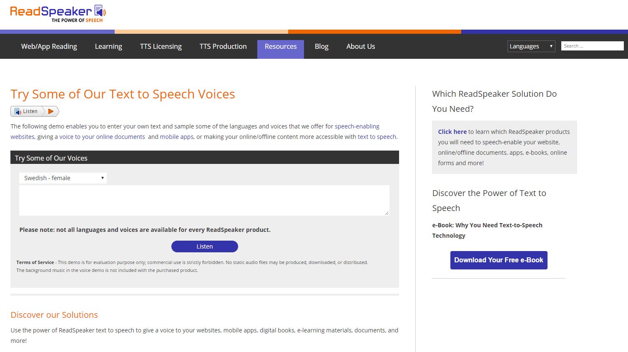Open the speech-enabling websites link
Screen dimensions: 628x352
point(357,126)
